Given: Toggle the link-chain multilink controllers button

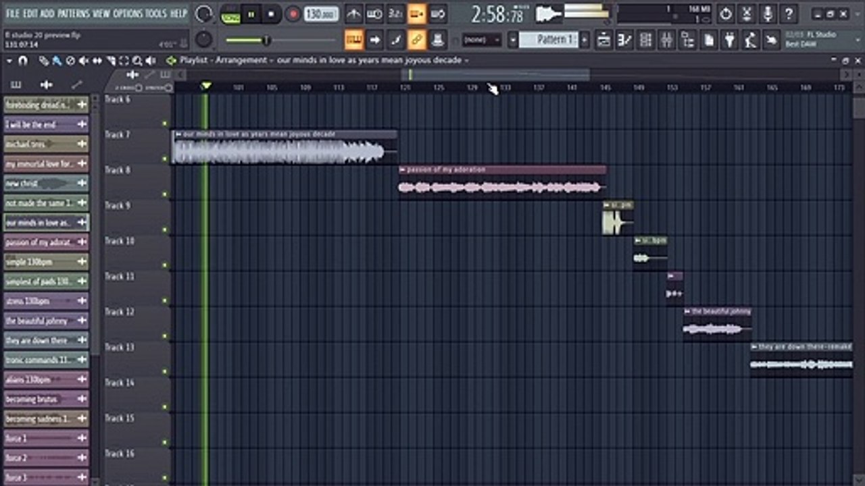Looking at the screenshot, I should point(417,40).
